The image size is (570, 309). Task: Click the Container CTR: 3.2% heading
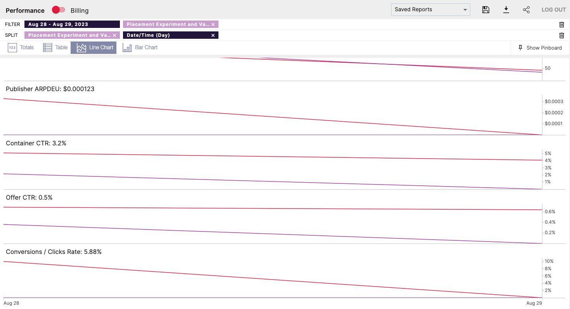[36, 143]
